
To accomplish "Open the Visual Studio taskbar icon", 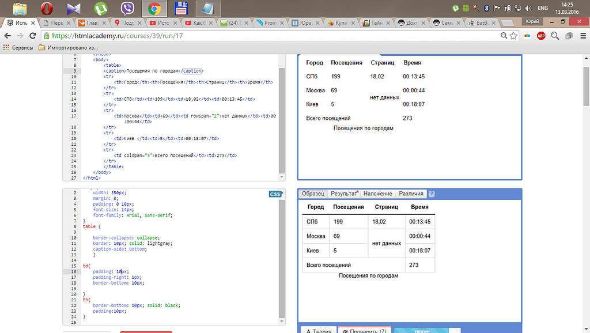I will [x=74, y=8].
